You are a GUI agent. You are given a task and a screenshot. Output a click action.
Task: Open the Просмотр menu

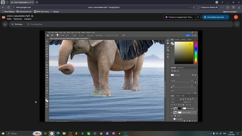click(x=18, y=19)
